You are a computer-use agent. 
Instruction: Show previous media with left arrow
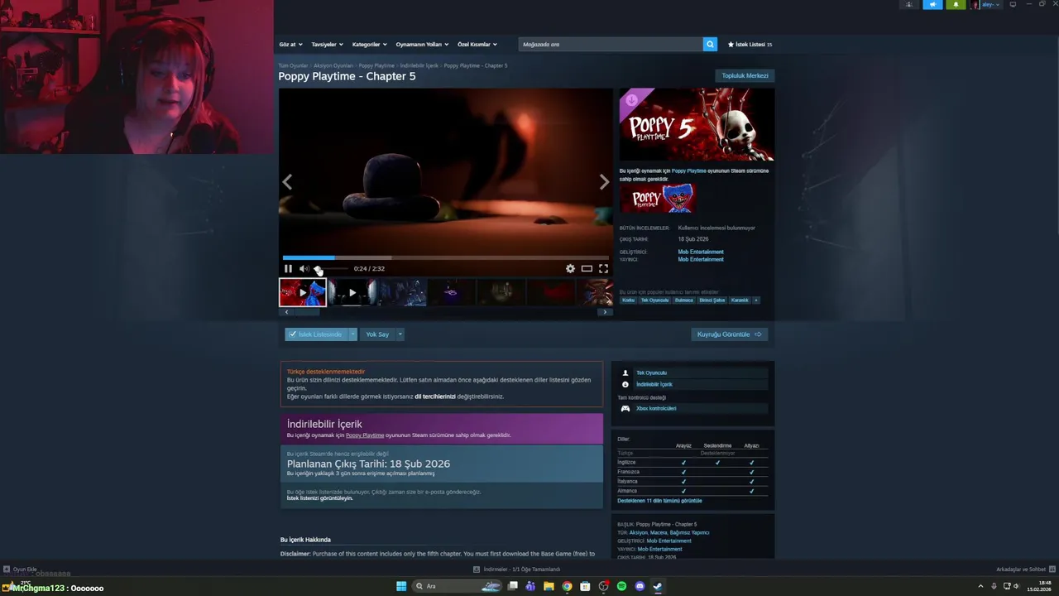pos(287,182)
